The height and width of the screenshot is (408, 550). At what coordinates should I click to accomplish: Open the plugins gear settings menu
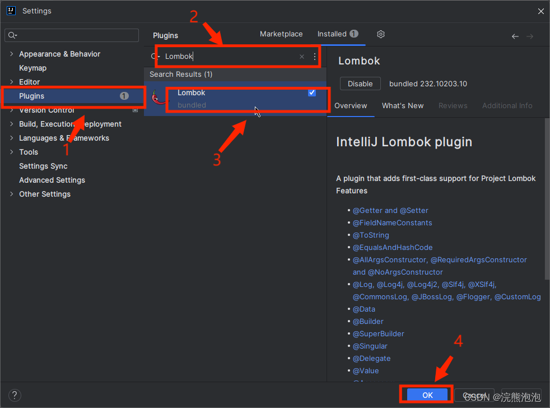click(381, 34)
